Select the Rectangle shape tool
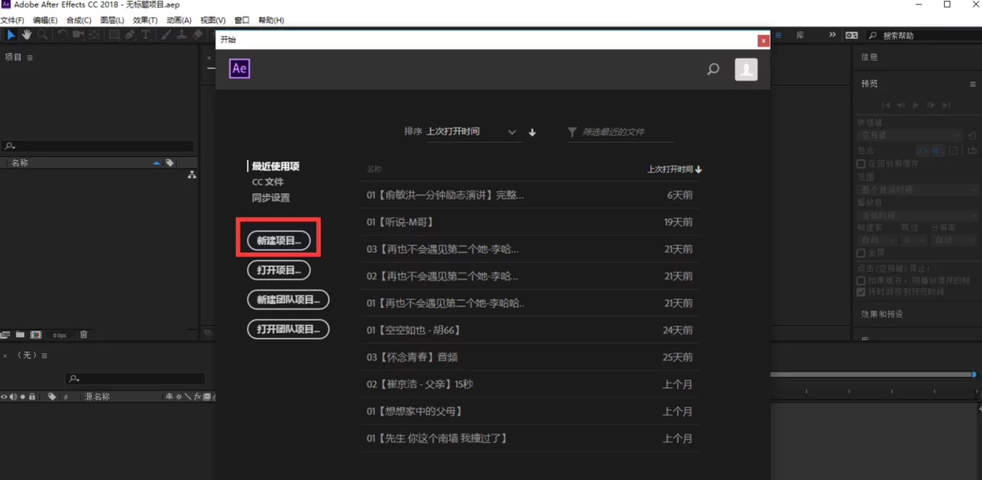Viewport: 982px width, 480px height. click(x=114, y=35)
